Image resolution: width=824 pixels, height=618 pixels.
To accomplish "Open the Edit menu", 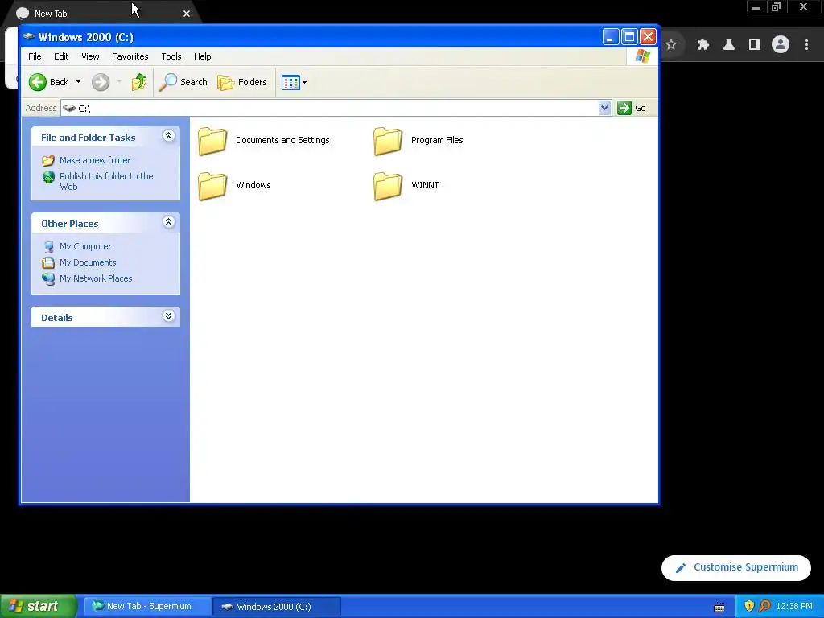I will click(x=61, y=56).
